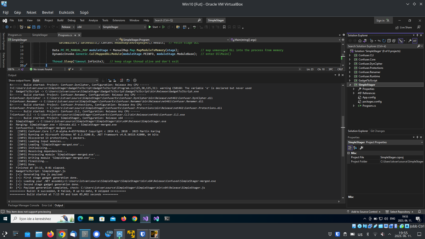The width and height of the screenshot is (425, 239).
Task: Click Pending Changes Filter clock icon
Action: [x=372, y=41]
